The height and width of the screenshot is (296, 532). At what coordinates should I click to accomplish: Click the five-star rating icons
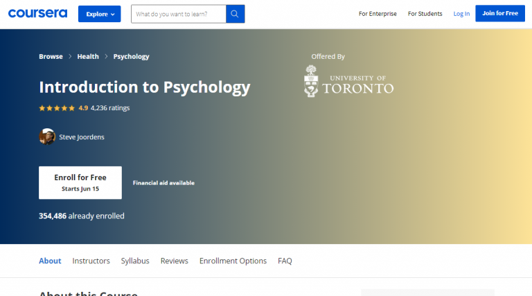click(x=57, y=108)
